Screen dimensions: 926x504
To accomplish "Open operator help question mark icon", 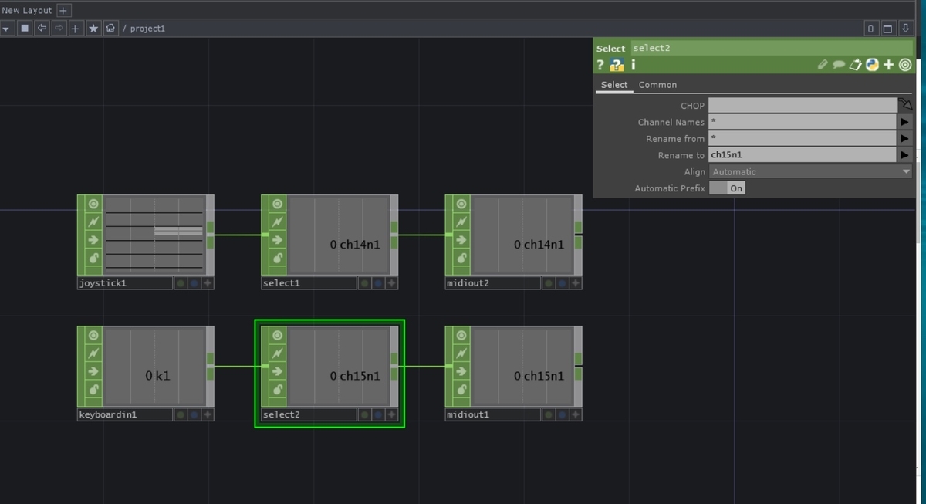I will coord(600,65).
